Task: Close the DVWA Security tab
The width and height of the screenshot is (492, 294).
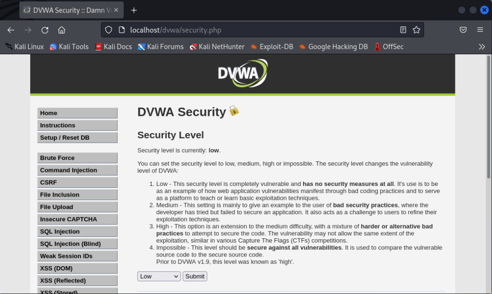Action: (x=116, y=10)
